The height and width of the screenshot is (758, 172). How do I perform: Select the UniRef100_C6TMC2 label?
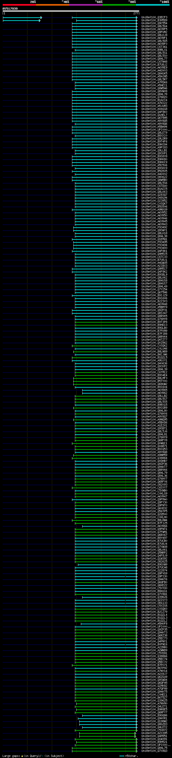click(154, 372)
